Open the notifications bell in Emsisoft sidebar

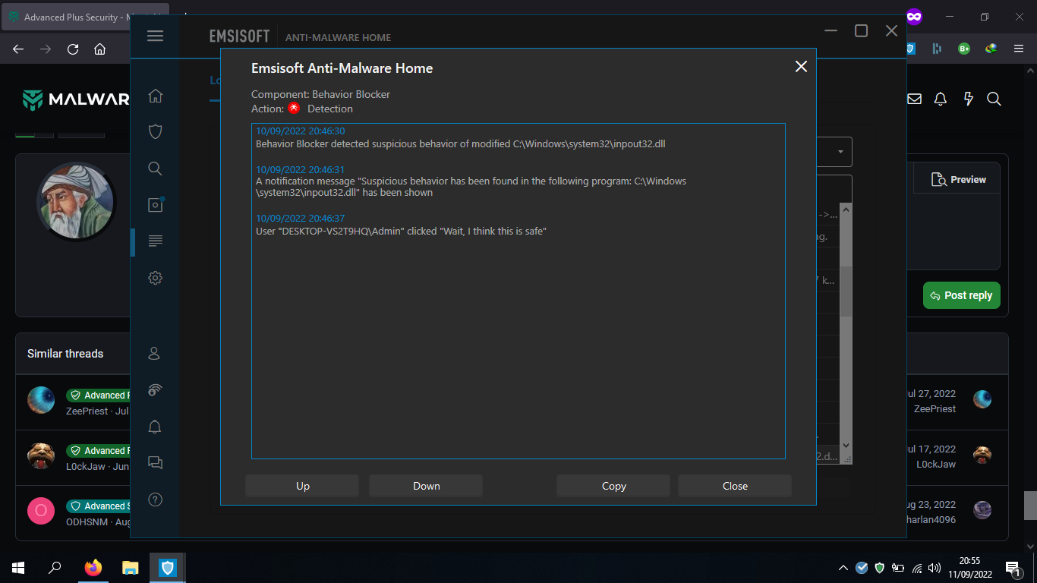tap(155, 427)
